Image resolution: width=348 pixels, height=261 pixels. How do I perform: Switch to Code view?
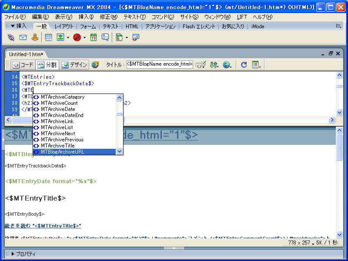pos(23,65)
